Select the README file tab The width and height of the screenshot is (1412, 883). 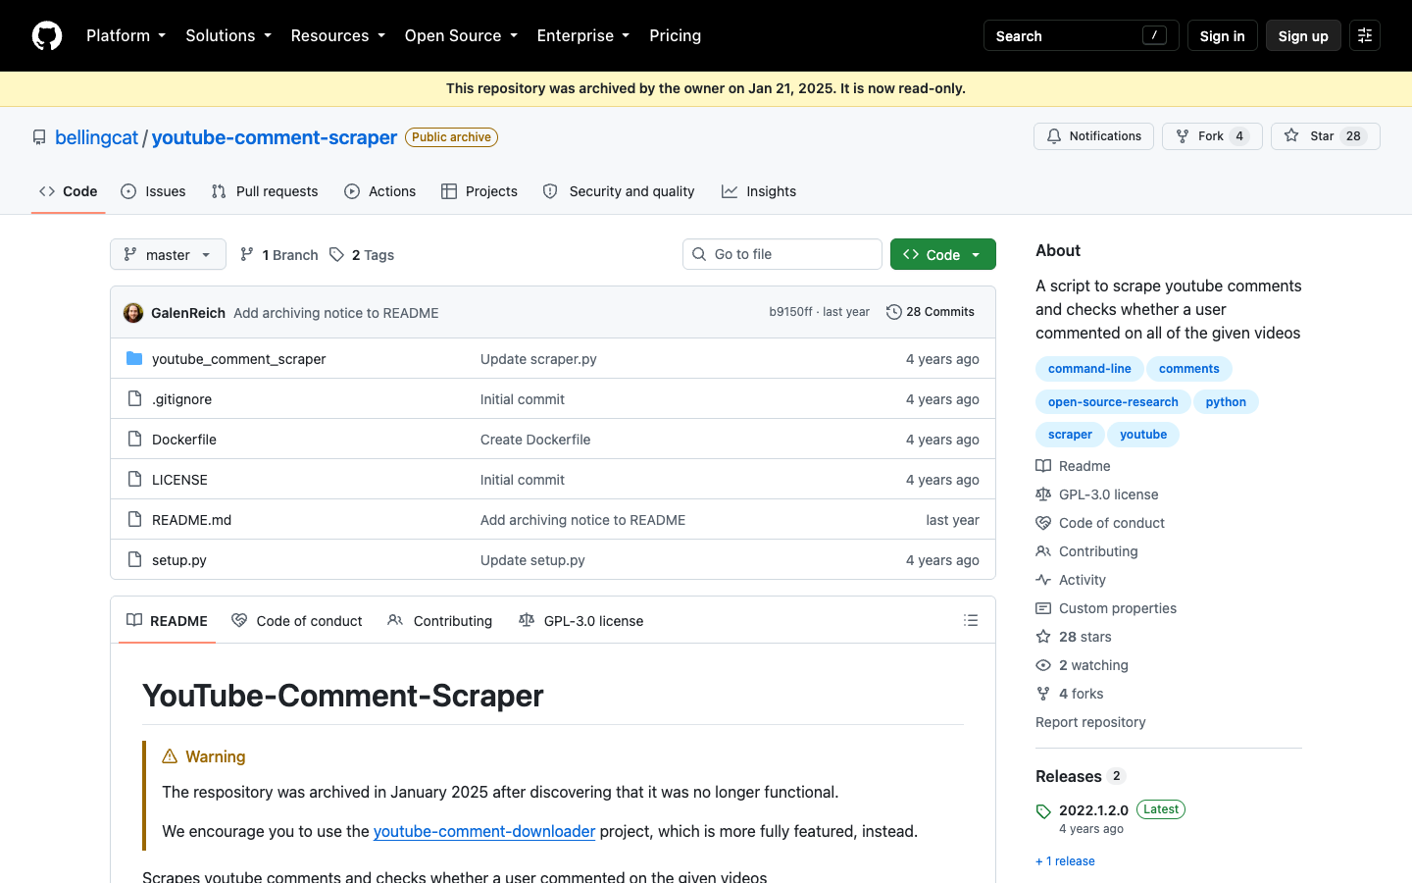click(167, 620)
